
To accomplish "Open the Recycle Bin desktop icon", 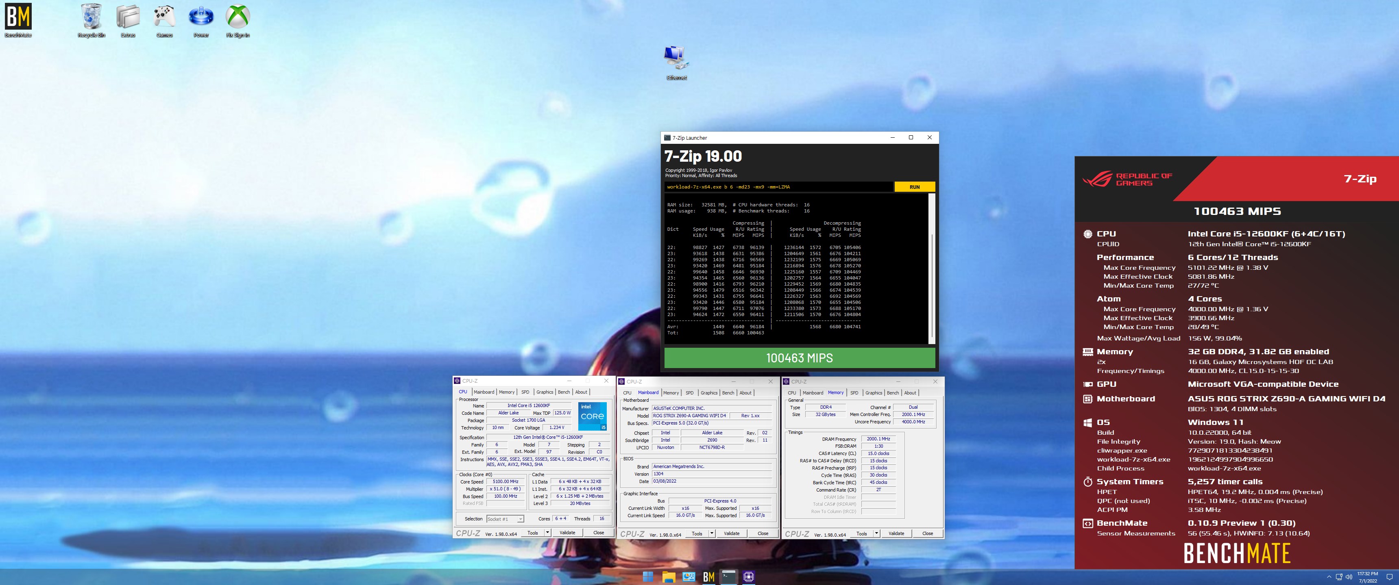I will pyautogui.click(x=91, y=20).
